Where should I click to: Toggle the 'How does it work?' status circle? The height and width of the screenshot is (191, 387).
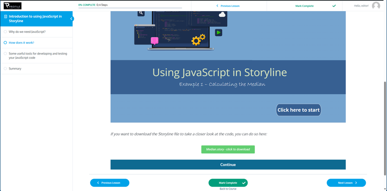(x=5, y=43)
